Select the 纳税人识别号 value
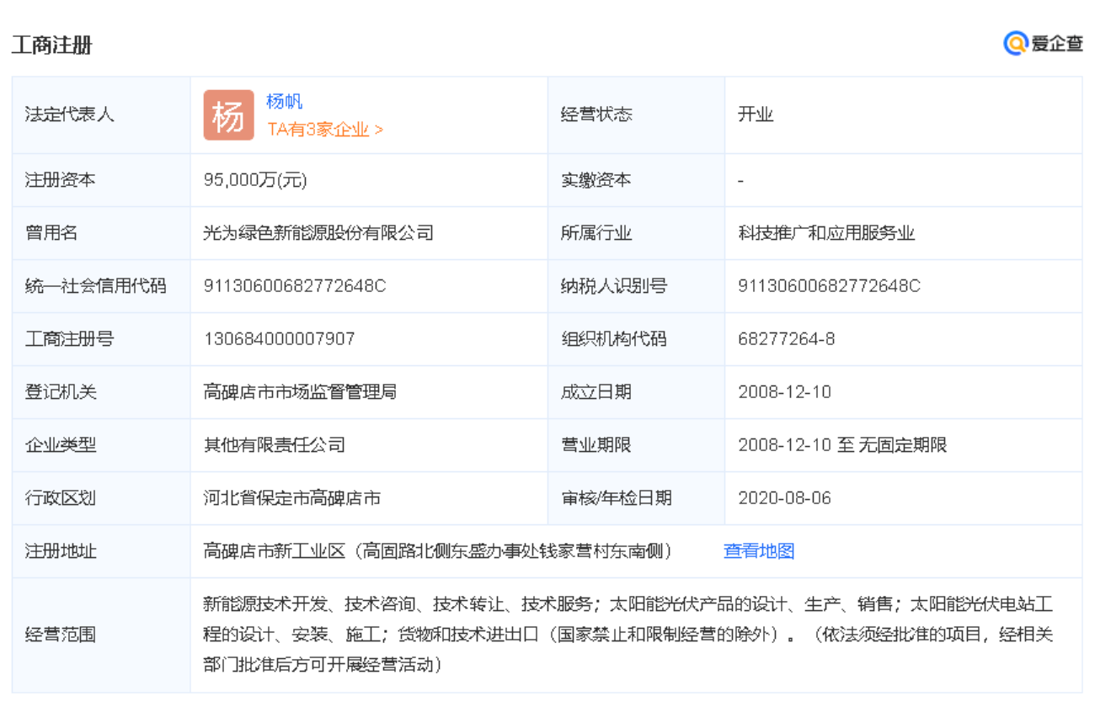1111x707 pixels. (829, 286)
